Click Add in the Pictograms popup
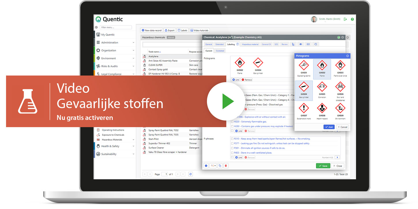The image size is (418, 209). [329, 127]
